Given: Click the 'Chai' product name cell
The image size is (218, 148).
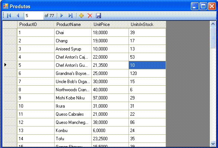Looking at the screenshot, I should tap(73, 33).
